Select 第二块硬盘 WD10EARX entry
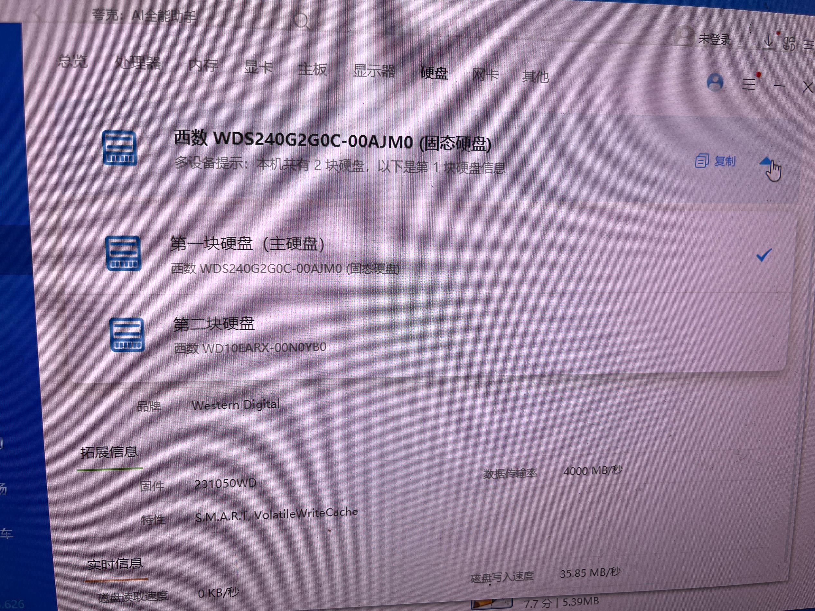 [427, 335]
